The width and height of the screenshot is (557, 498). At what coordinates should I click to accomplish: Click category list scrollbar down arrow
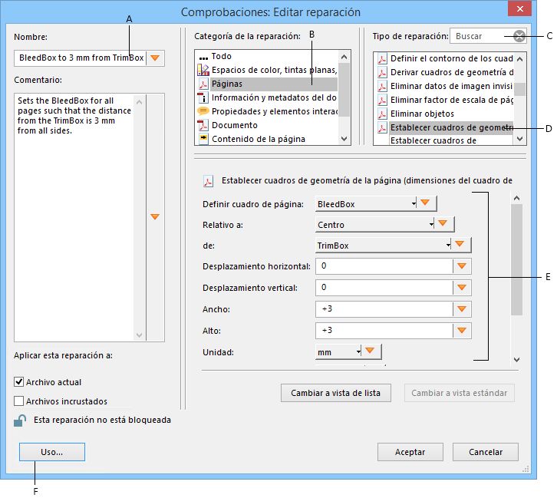(344, 139)
